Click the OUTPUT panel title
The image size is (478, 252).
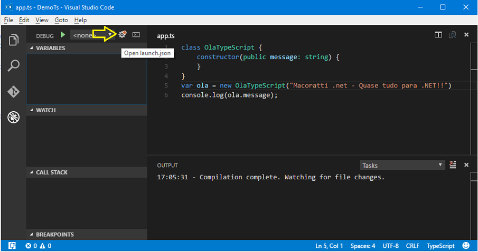167,165
